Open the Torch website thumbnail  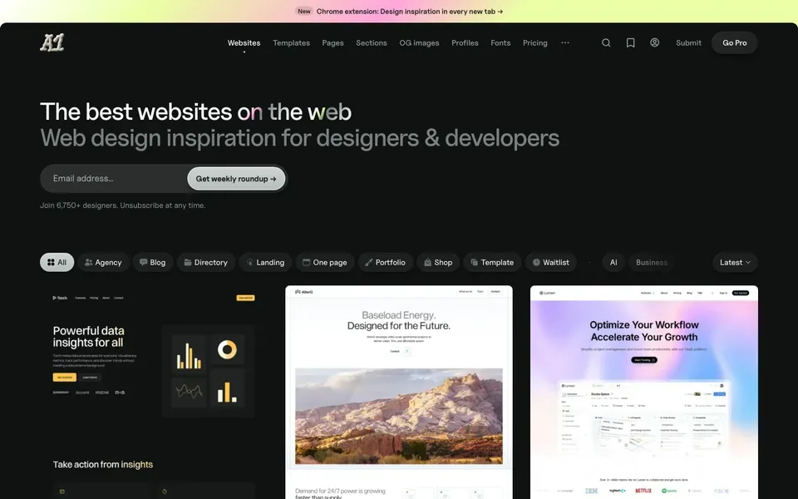[154, 392]
